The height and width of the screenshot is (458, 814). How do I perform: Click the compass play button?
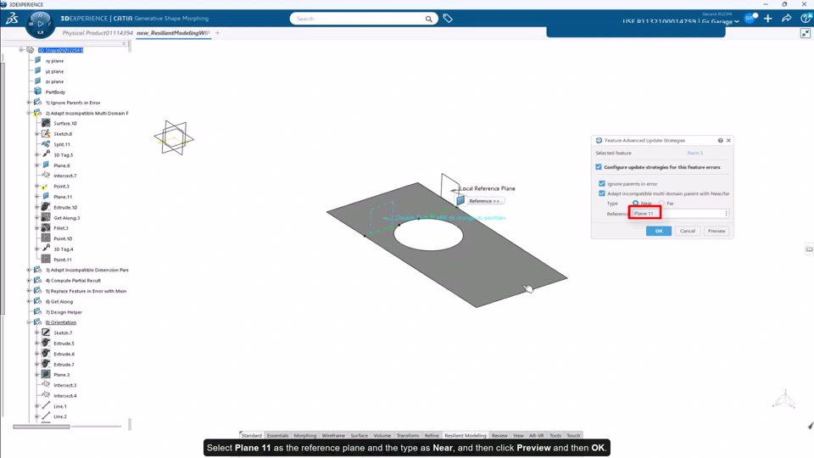[40, 24]
